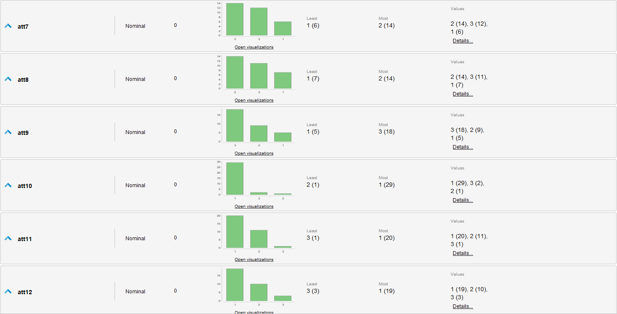Screen dimensions: 617x314
Task: Collapse the att12 attribute row
Action: [x=8, y=292]
